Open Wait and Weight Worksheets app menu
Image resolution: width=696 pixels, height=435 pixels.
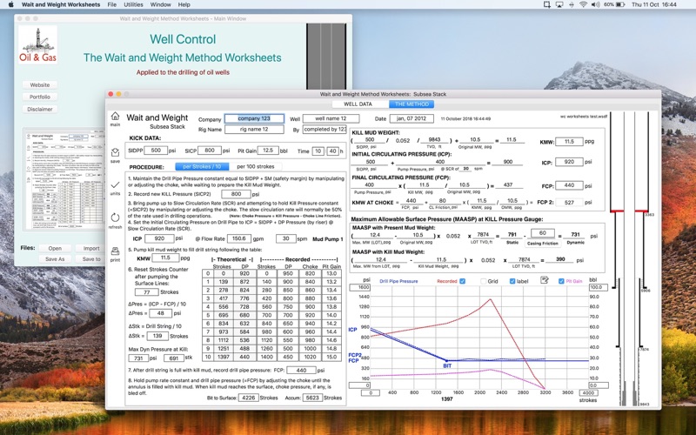coord(61,4)
